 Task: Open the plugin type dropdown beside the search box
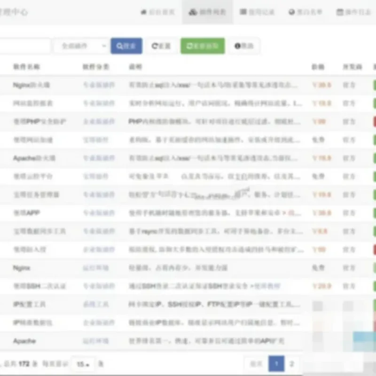click(81, 46)
